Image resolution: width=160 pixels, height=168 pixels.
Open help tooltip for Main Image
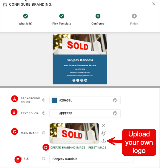[44, 133]
